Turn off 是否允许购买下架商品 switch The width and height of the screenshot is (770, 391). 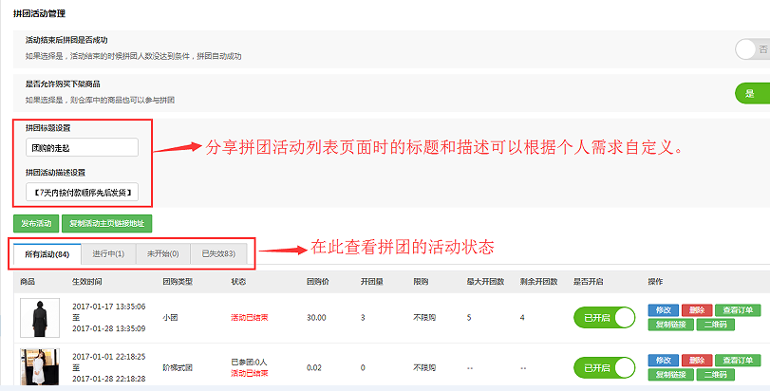pyautogui.click(x=752, y=92)
